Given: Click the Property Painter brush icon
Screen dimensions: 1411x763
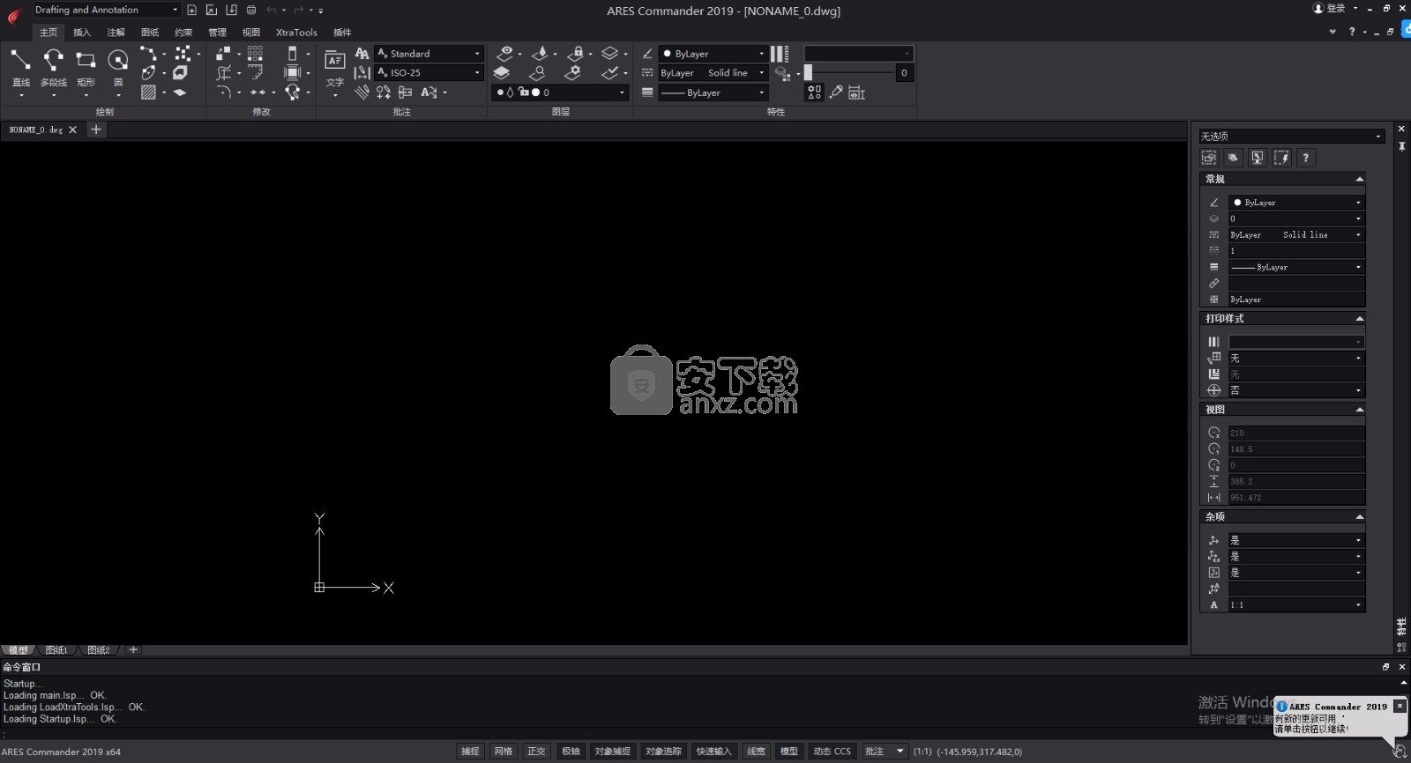Looking at the screenshot, I should click(x=836, y=92).
